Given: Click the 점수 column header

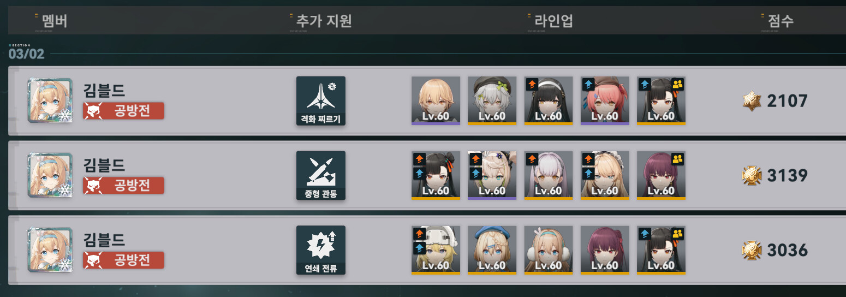Looking at the screenshot, I should (781, 21).
